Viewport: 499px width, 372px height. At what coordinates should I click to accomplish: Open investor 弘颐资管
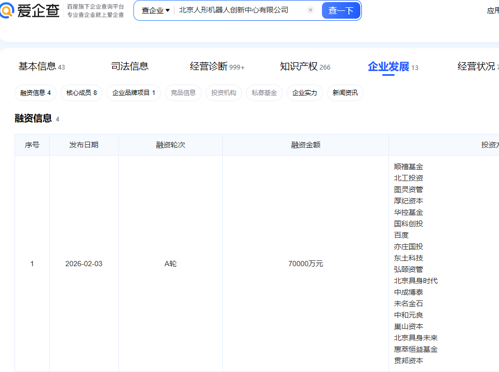click(x=408, y=270)
